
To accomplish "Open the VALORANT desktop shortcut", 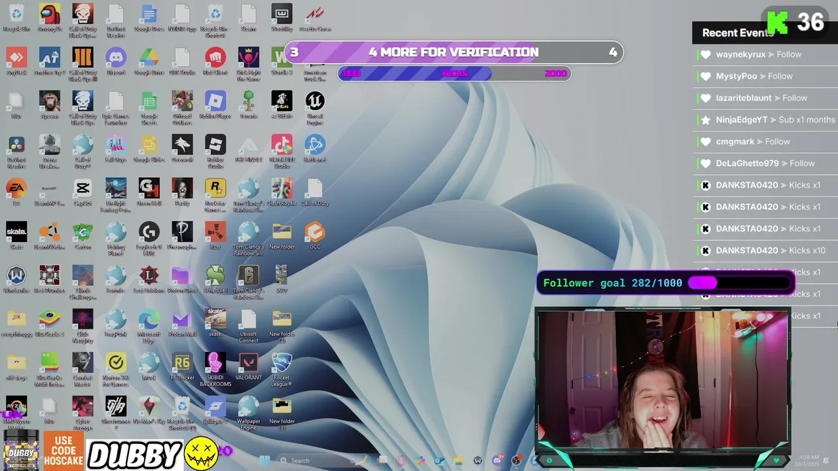I will 248,366.
